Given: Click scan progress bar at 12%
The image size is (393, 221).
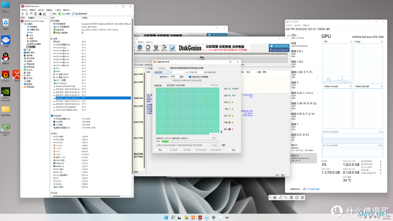Looking at the screenshot, I should (190, 141).
